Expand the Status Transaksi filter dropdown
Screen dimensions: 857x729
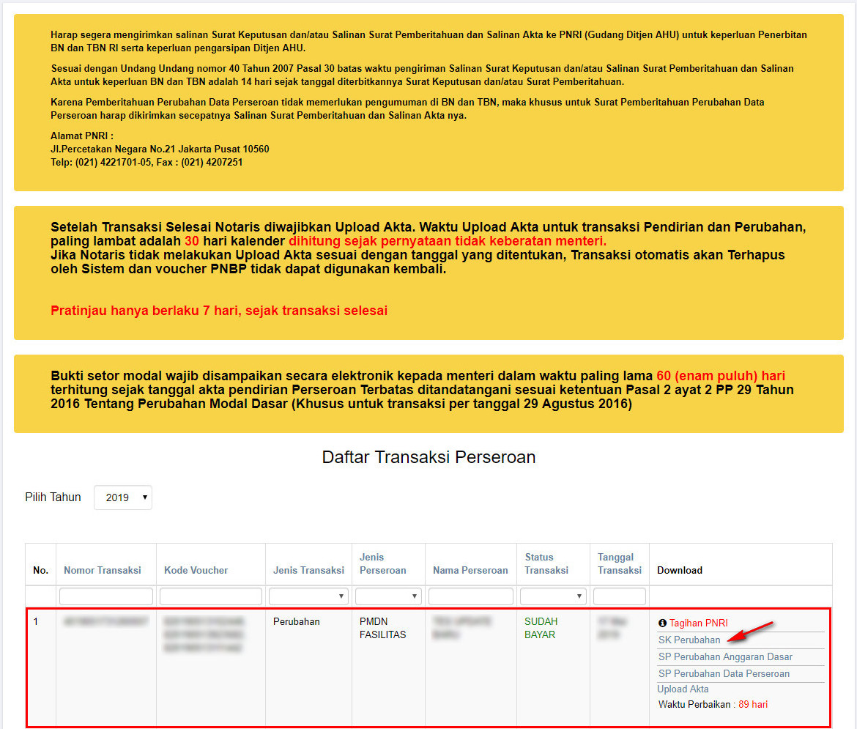tap(553, 596)
